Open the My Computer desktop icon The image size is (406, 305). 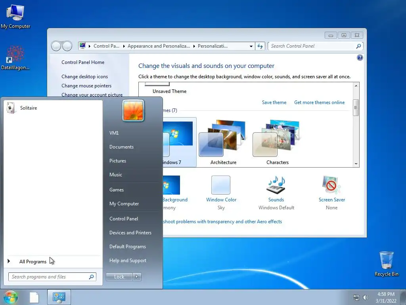tap(15, 17)
